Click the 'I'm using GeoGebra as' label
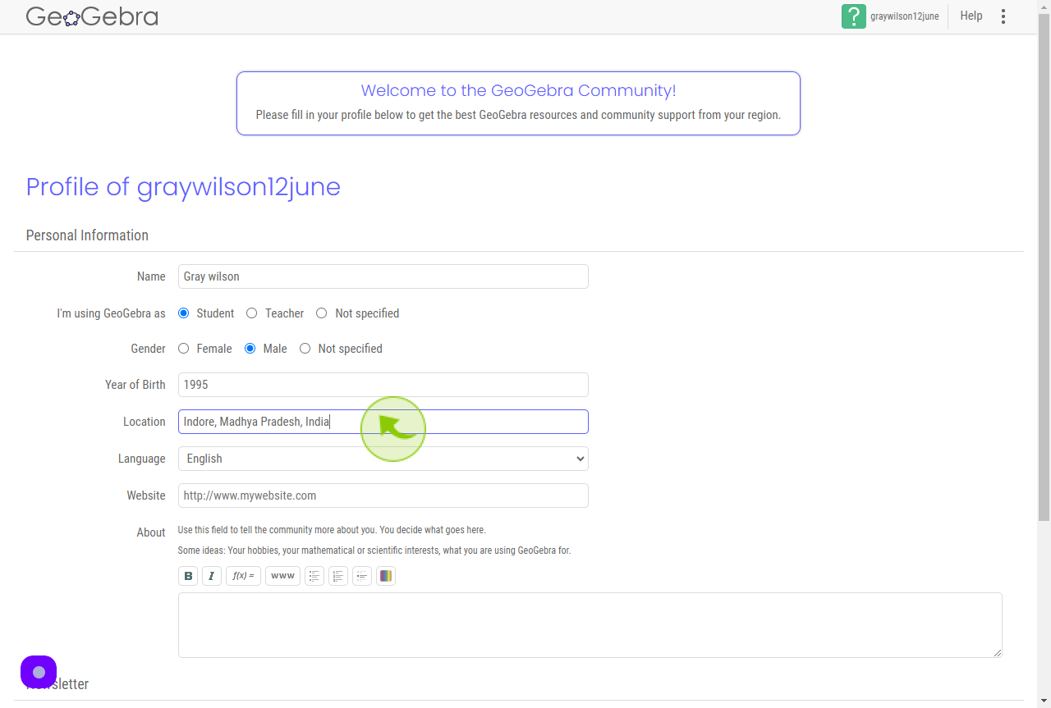The image size is (1051, 708). [111, 313]
